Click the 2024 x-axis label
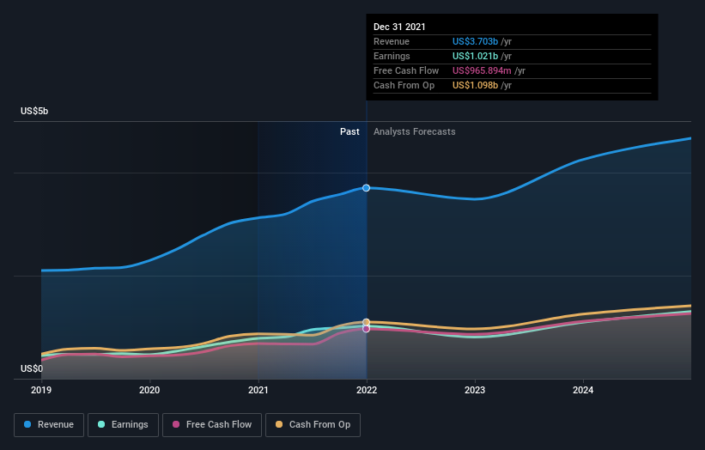This screenshot has height=450, width=705. tap(583, 390)
